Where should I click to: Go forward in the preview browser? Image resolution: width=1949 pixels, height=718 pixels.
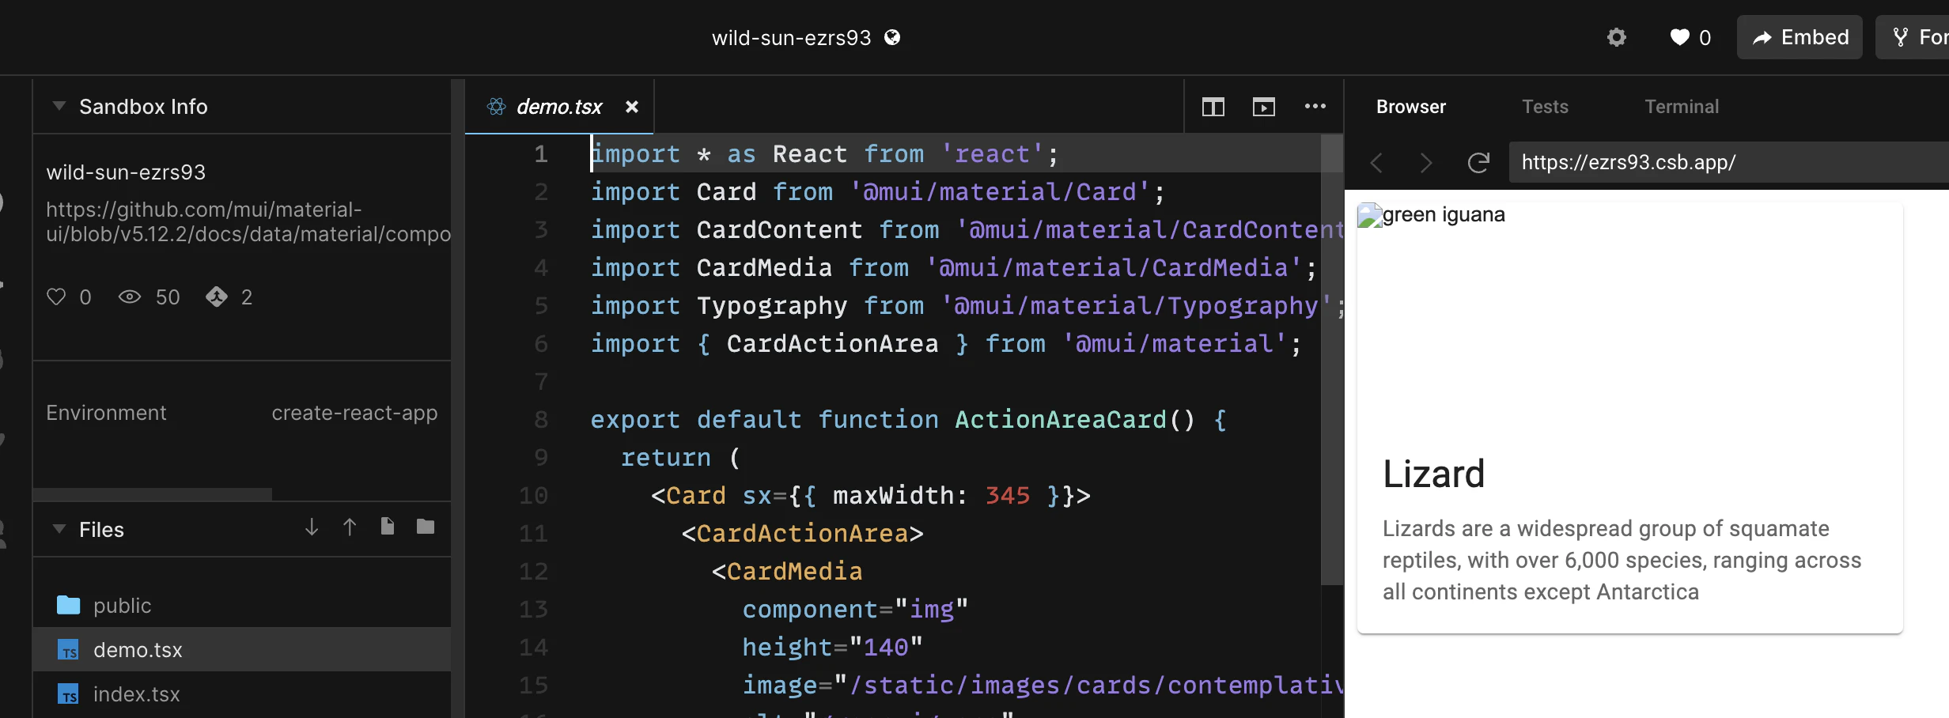point(1426,162)
